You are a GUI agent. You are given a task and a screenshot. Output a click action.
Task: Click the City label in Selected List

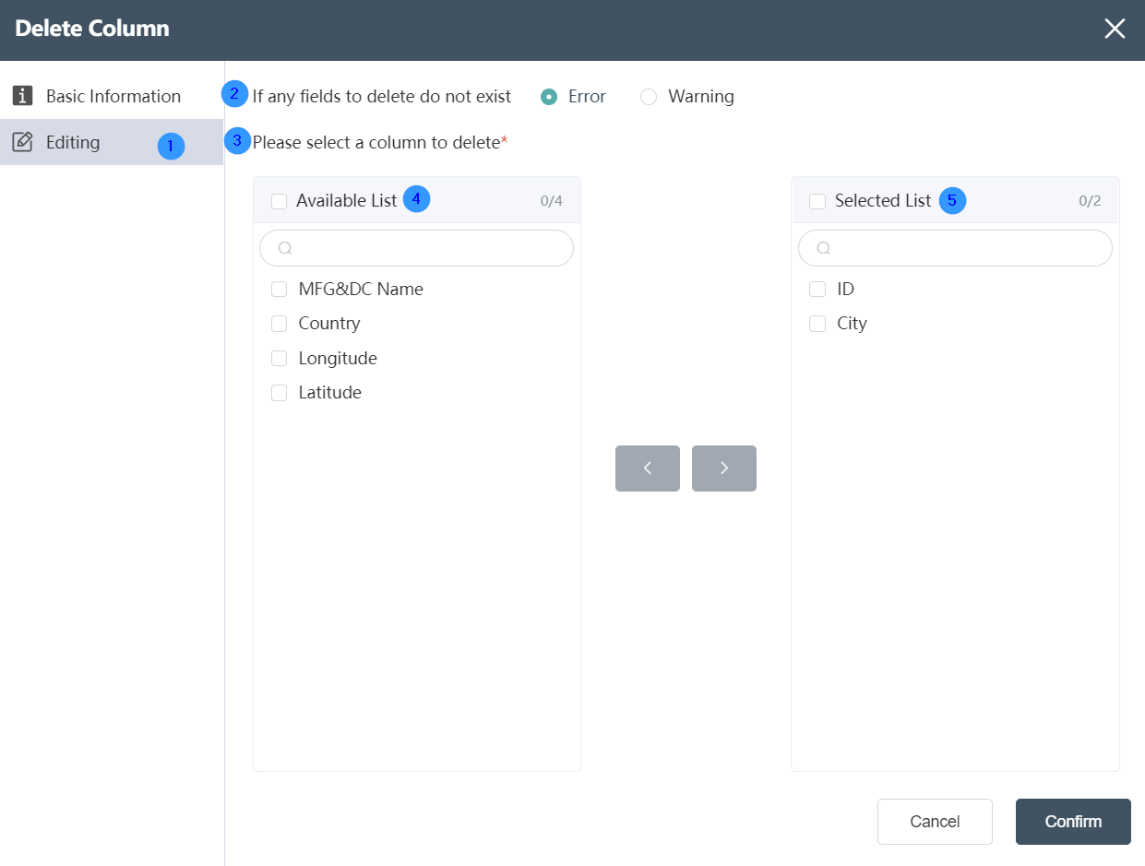click(x=852, y=324)
